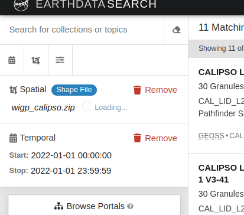Open the temporal calendar filter button
The height and width of the screenshot is (215, 244).
tap(12, 60)
